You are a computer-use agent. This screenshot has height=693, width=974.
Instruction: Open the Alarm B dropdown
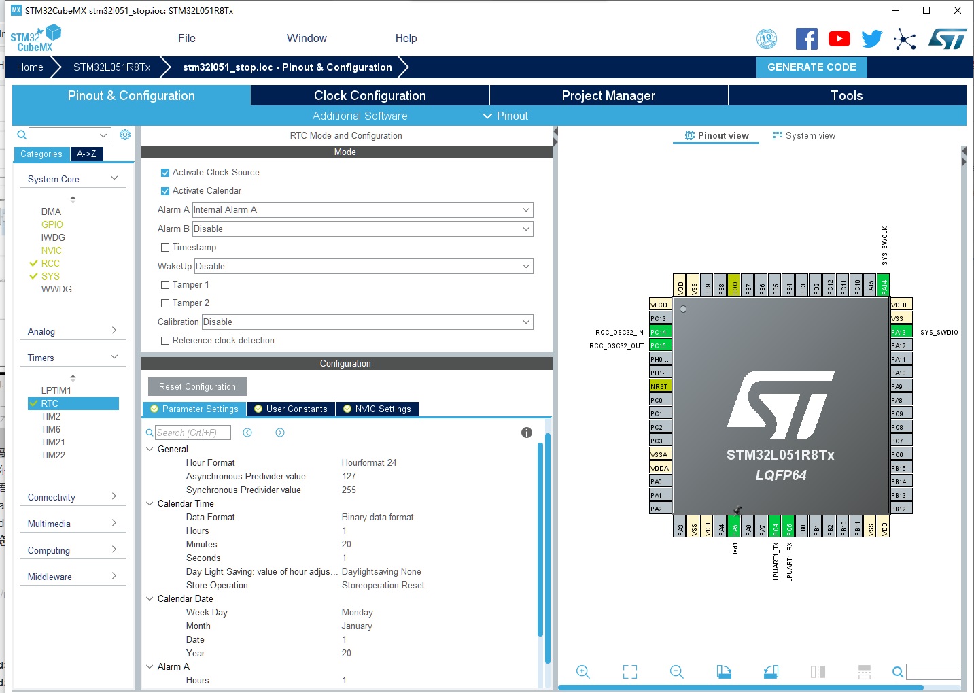525,229
